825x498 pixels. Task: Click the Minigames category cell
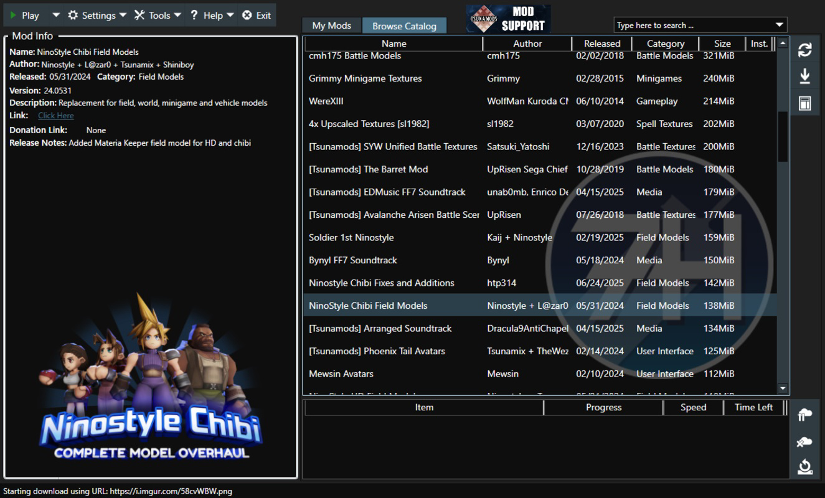659,78
